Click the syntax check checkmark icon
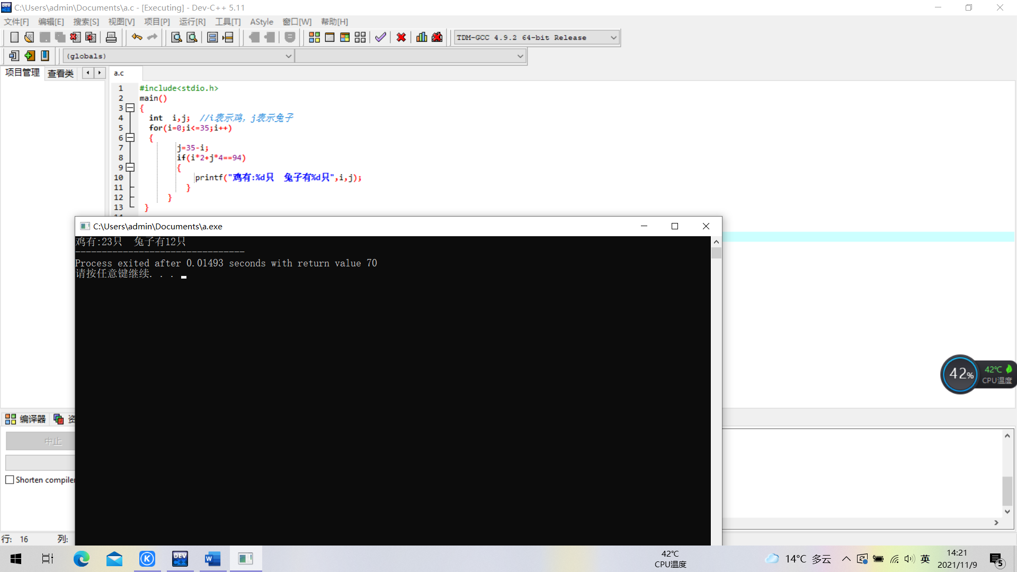 pyautogui.click(x=380, y=37)
